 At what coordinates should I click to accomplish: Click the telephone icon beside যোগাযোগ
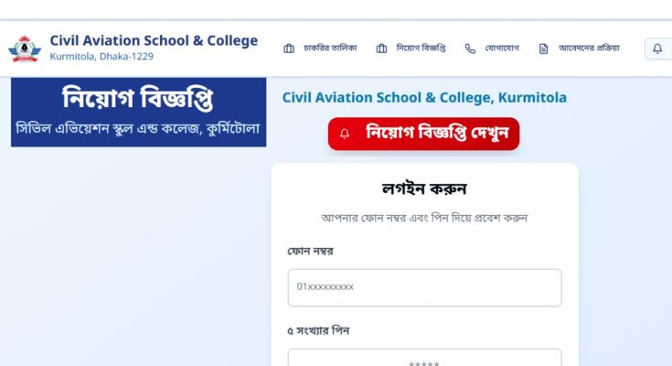(x=470, y=48)
